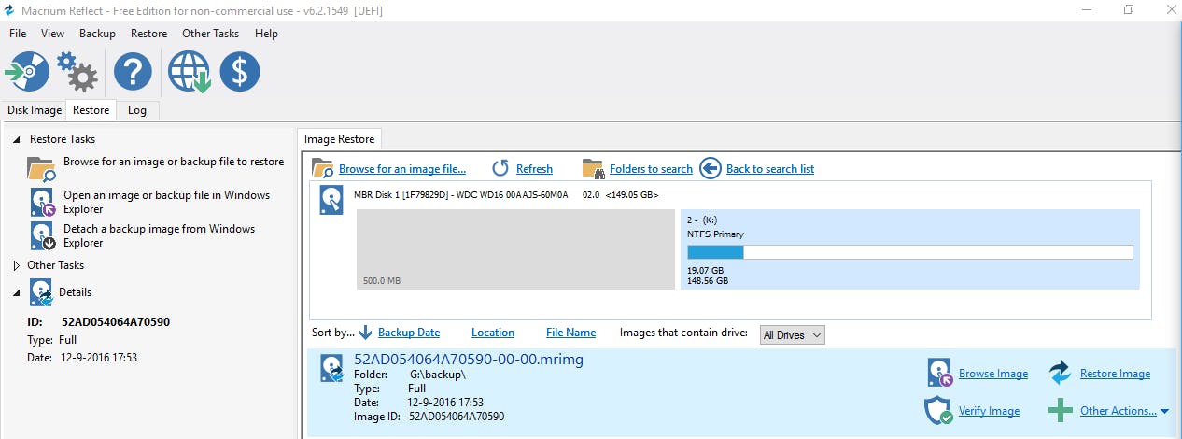Click Browse for an image file link

coord(401,169)
